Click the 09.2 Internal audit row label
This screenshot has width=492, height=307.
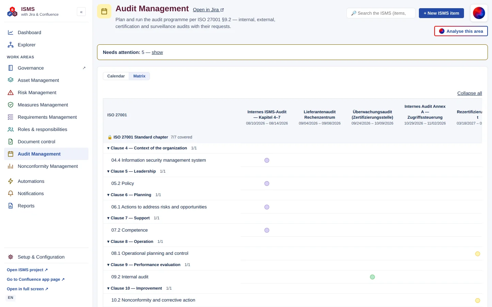[130, 277]
